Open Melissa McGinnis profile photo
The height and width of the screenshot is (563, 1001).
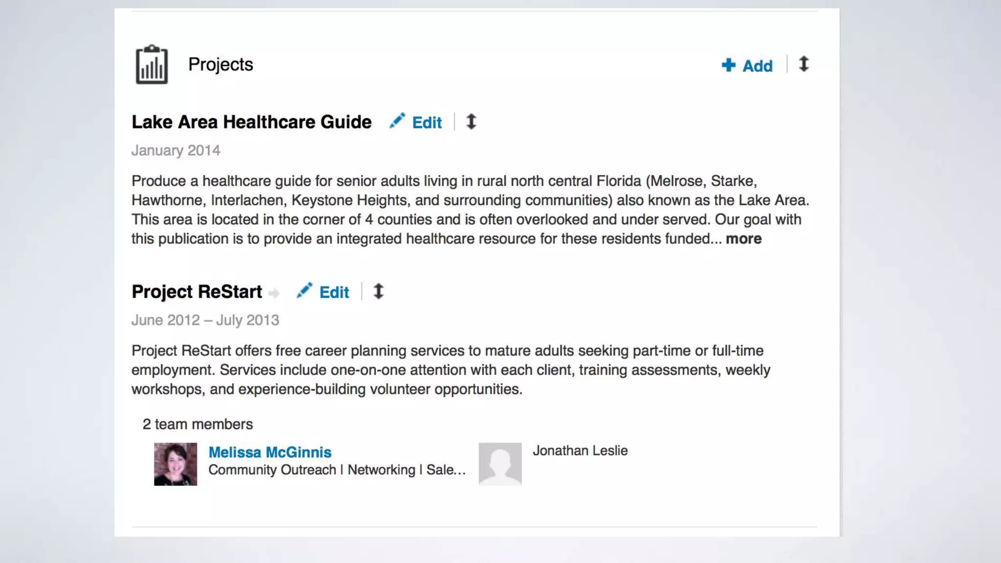pyautogui.click(x=175, y=464)
